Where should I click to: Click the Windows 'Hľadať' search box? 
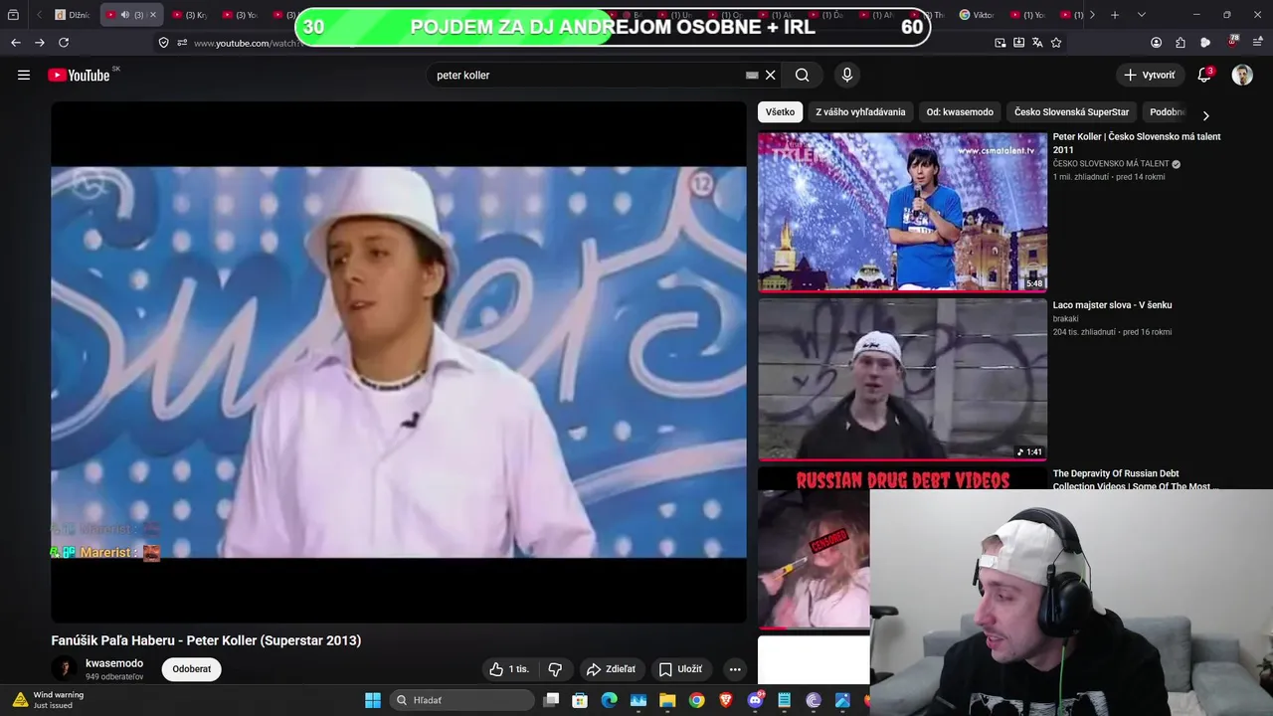coord(461,700)
